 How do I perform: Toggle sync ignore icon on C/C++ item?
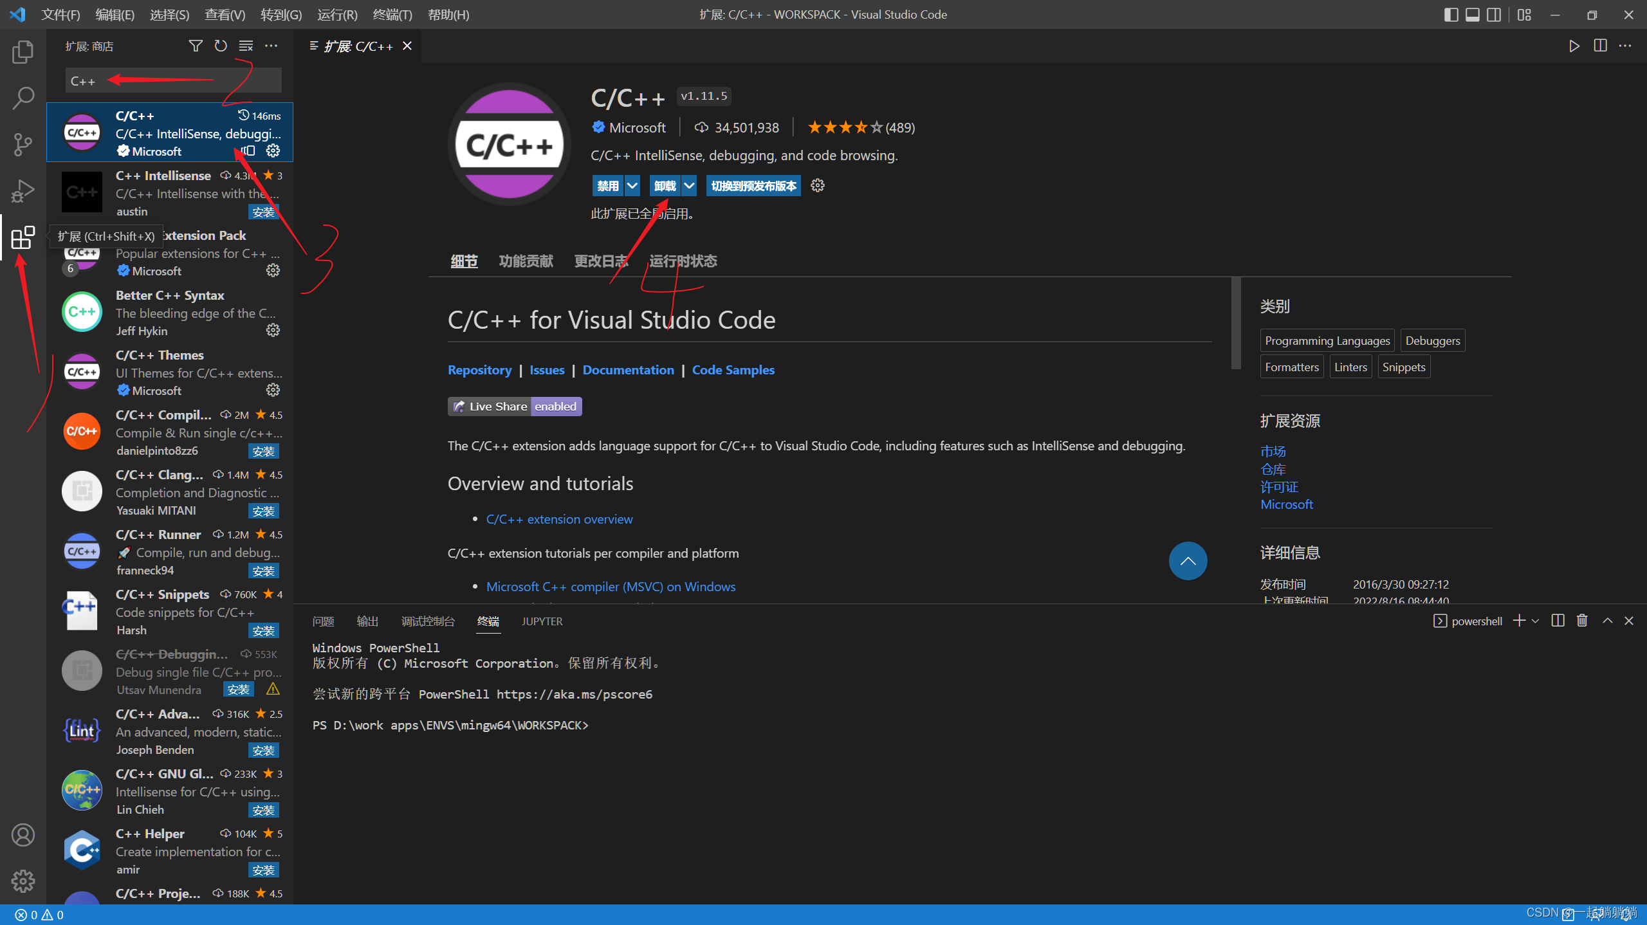[249, 151]
